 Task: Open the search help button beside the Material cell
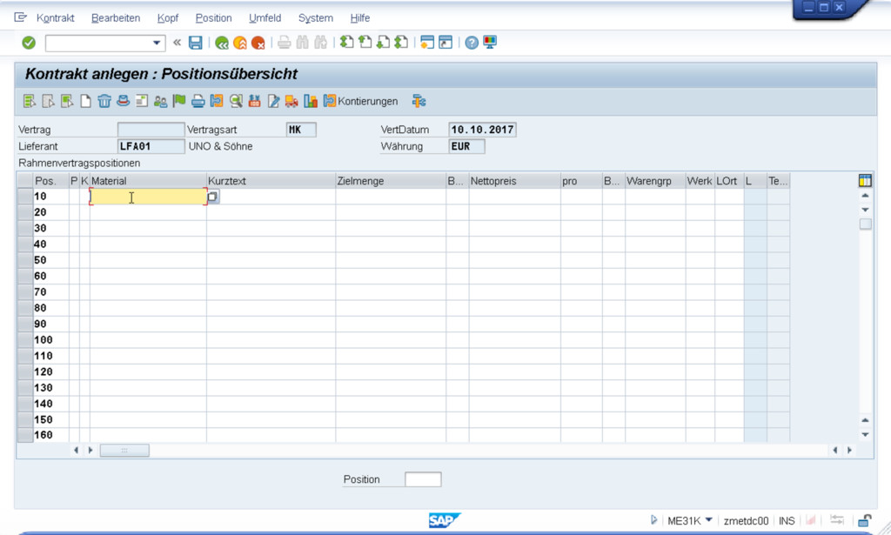[212, 197]
